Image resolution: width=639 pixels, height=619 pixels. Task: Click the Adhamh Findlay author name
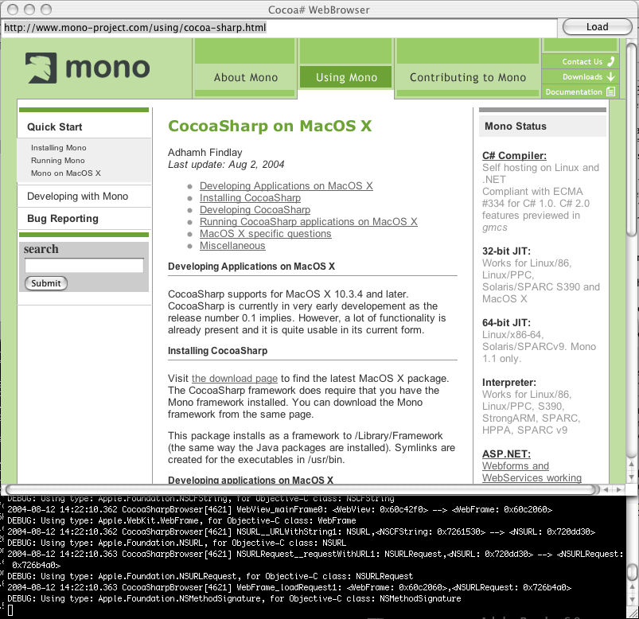(205, 153)
